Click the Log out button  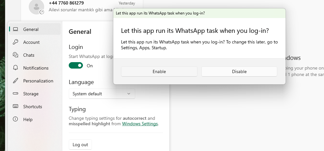tap(80, 145)
